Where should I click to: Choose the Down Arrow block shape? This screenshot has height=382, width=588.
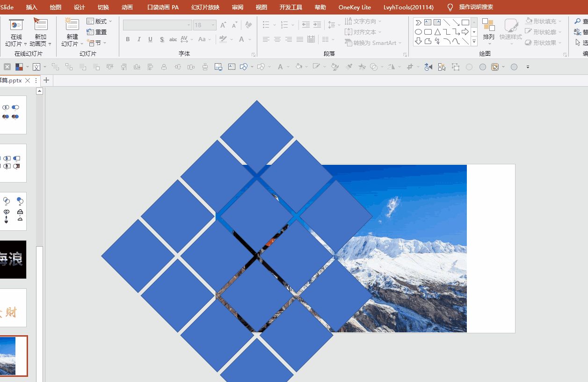pos(419,41)
